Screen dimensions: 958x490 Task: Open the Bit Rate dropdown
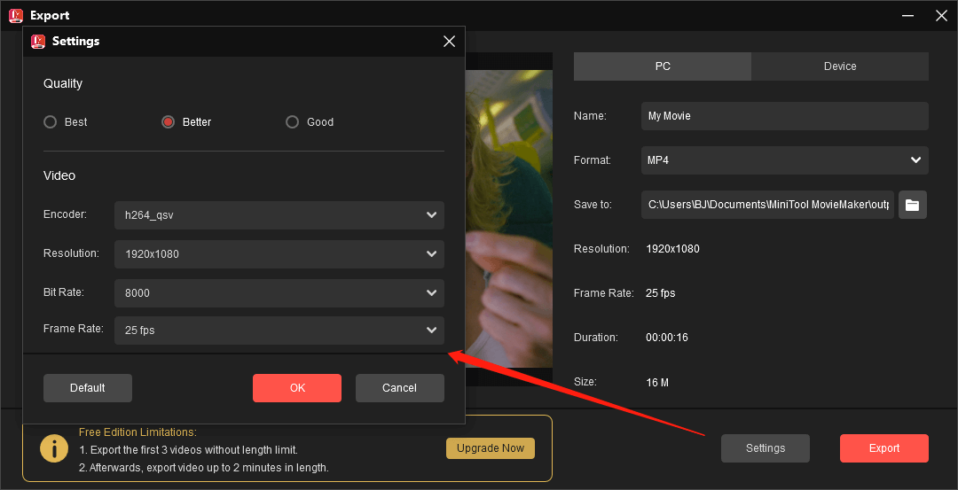tap(279, 293)
